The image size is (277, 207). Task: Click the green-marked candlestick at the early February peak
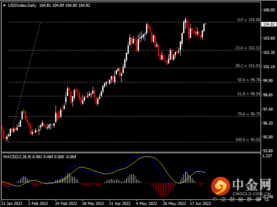pyautogui.click(x=24, y=111)
